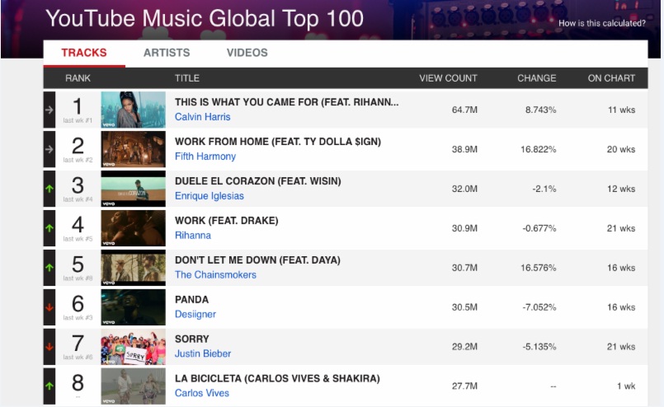This screenshot has height=407, width=664.
Task: Select the Tracks tab
Action: [84, 53]
